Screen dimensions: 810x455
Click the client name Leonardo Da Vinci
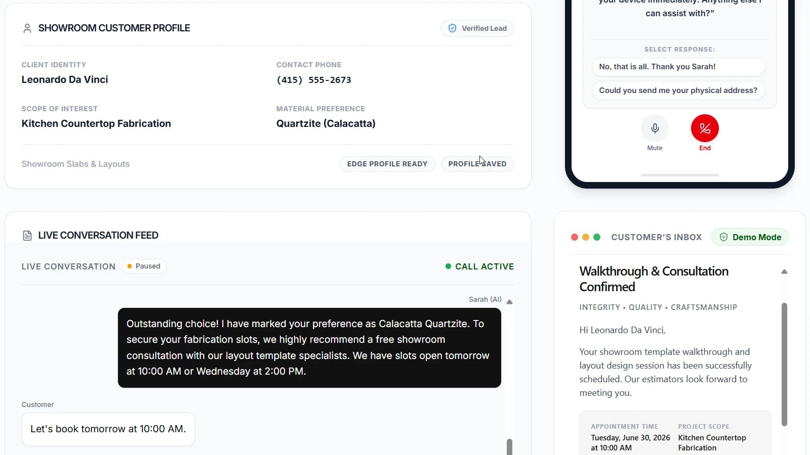tap(65, 79)
